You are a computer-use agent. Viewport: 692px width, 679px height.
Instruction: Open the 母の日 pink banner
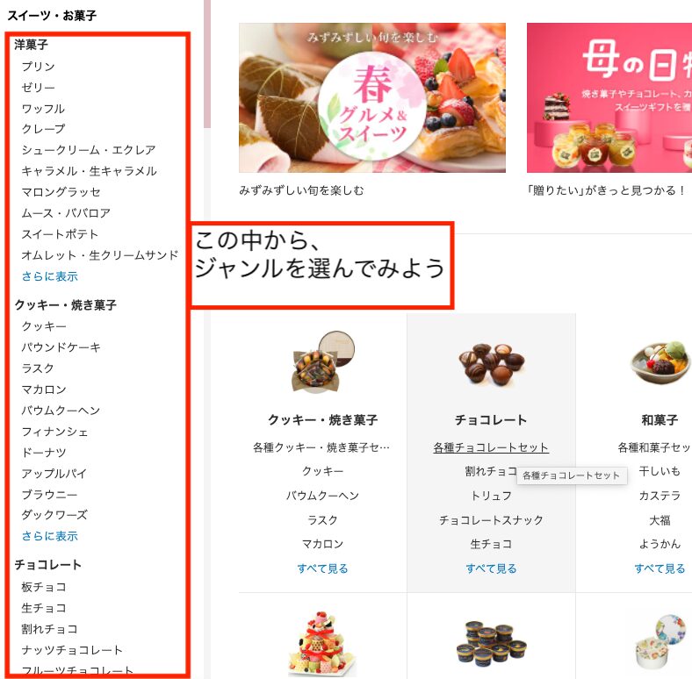(x=609, y=97)
